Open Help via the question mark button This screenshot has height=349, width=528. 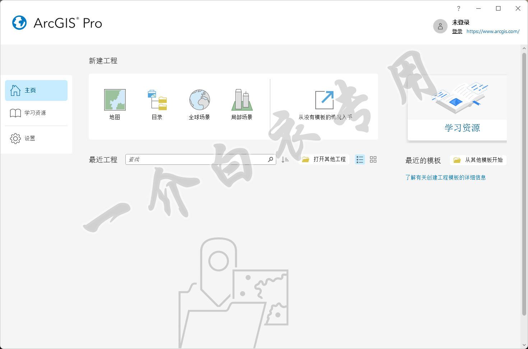point(459,8)
